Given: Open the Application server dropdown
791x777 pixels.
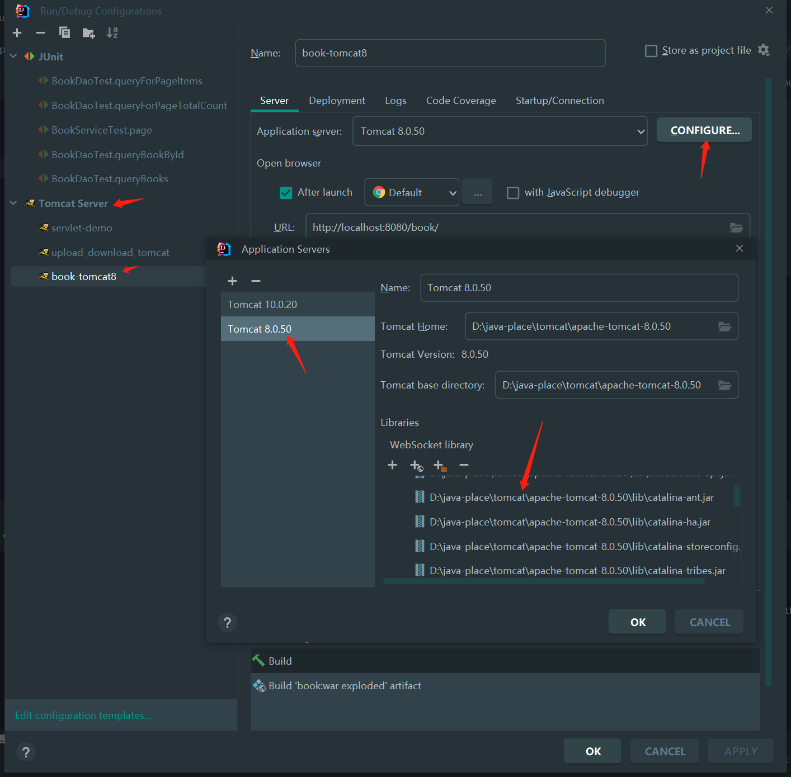Looking at the screenshot, I should 500,131.
